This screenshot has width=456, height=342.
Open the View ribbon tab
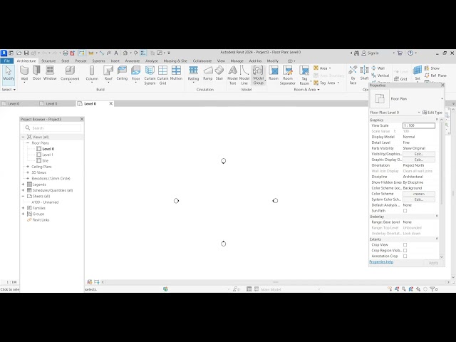pyautogui.click(x=221, y=61)
